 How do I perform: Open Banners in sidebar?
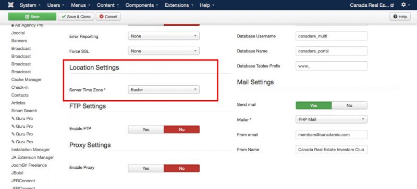(19, 40)
